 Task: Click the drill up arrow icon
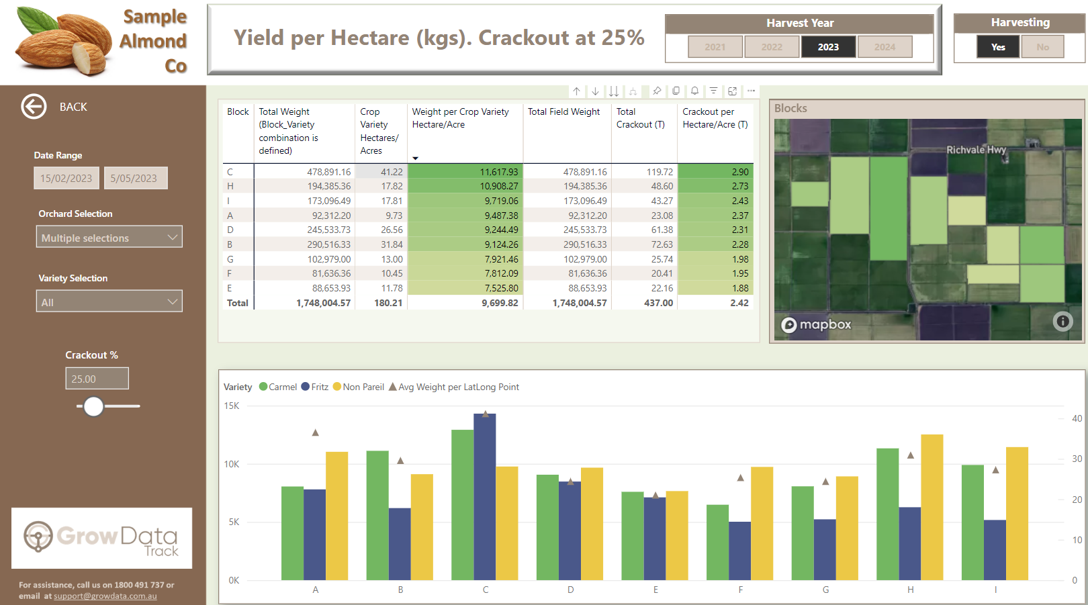pyautogui.click(x=576, y=91)
